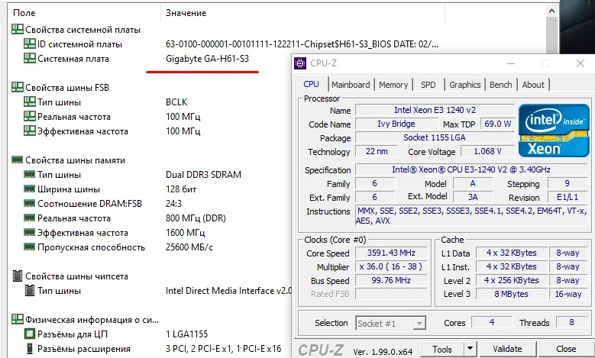Image resolution: width=595 pixels, height=358 pixels.
Task: Click the chip icon beside Intel Direct Media Interface row
Action: [30, 291]
